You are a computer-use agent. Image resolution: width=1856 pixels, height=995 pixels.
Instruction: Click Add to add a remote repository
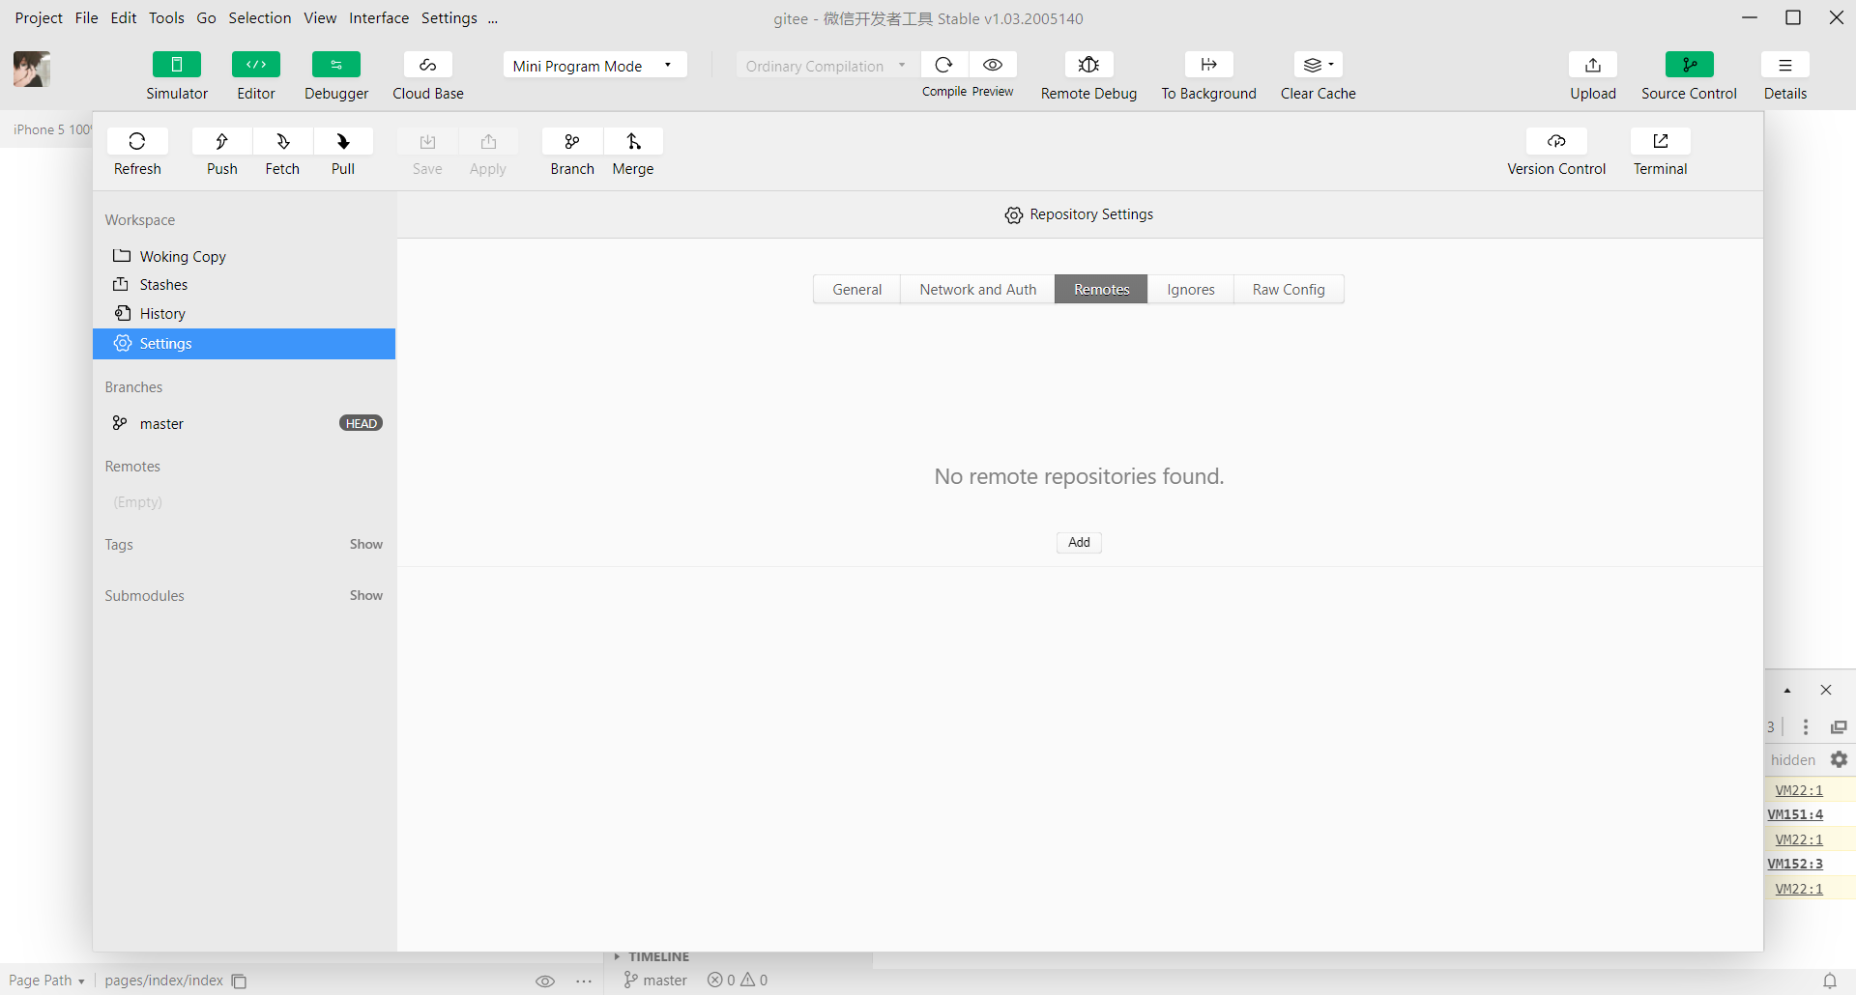tap(1079, 543)
